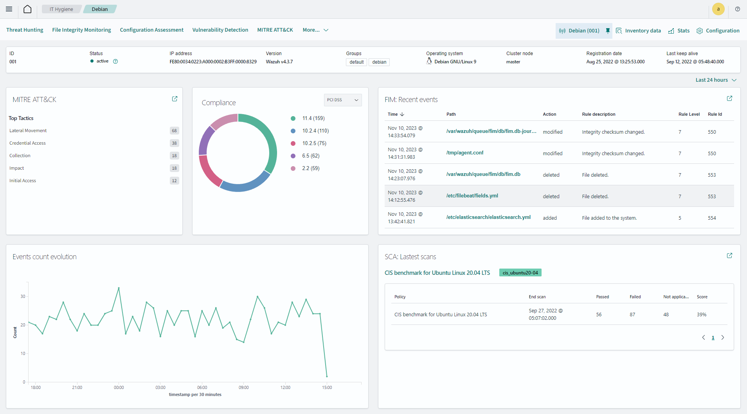Click the Score value 39%
This screenshot has width=747, height=414.
[701, 314]
